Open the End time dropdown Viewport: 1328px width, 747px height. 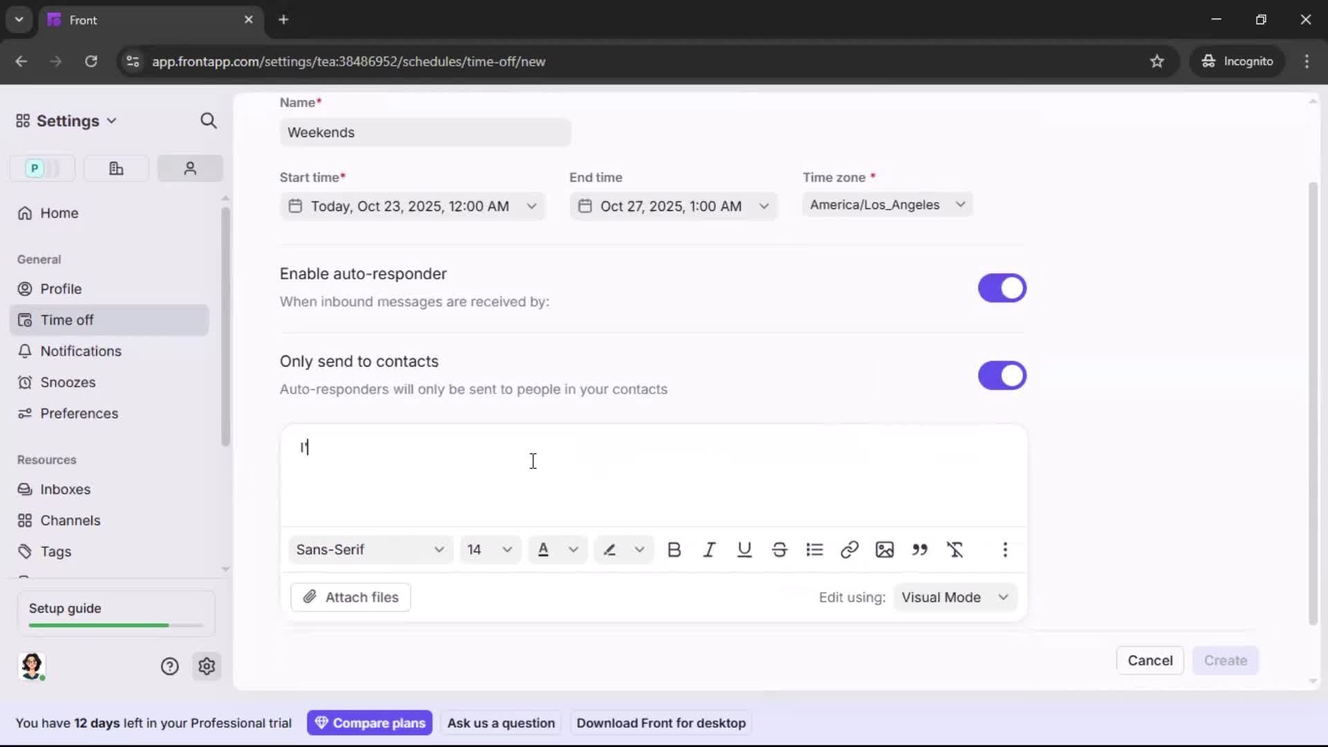pyautogui.click(x=764, y=205)
